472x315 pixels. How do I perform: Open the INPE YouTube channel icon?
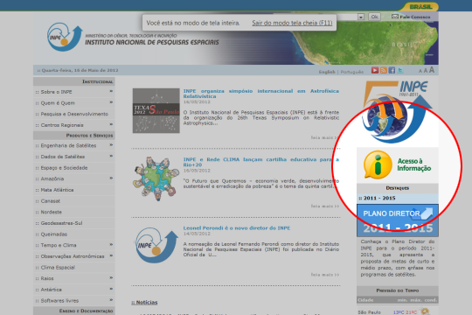click(x=375, y=70)
